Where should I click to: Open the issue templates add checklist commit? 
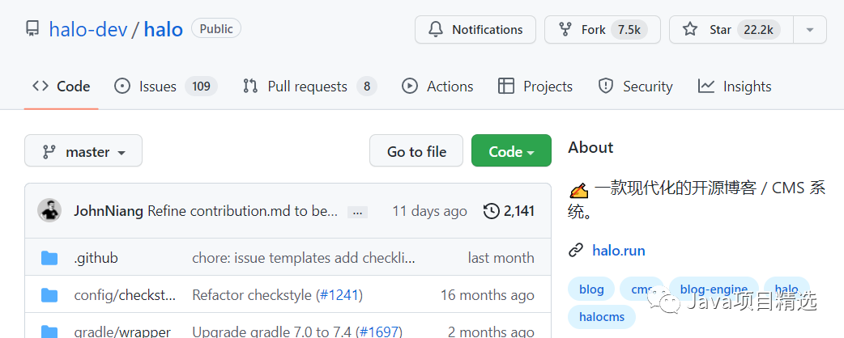point(304,258)
